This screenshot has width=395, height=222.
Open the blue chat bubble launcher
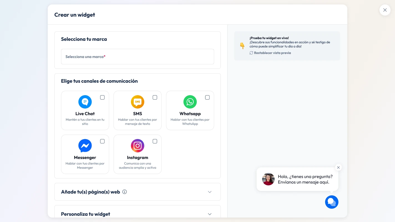click(332, 202)
